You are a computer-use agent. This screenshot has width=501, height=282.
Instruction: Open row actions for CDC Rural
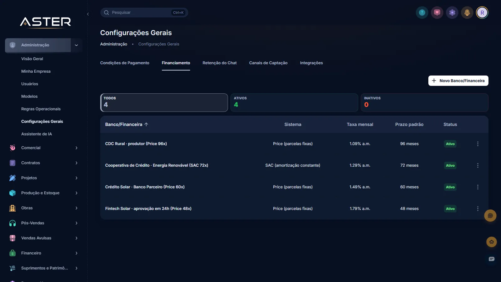coord(478,144)
